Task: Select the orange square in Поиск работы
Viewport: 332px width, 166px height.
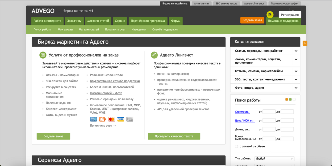Action: pyautogui.click(x=287, y=99)
